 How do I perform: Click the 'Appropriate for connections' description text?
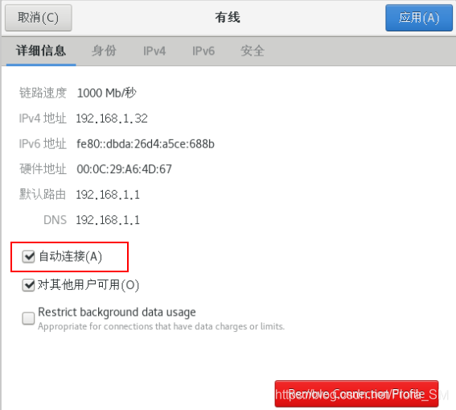[161, 326]
